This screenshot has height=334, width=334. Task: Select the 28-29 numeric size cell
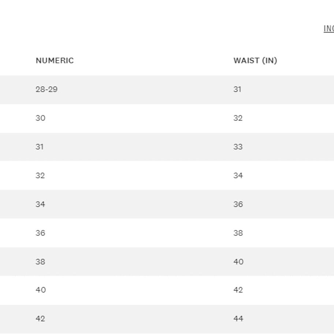click(x=47, y=89)
